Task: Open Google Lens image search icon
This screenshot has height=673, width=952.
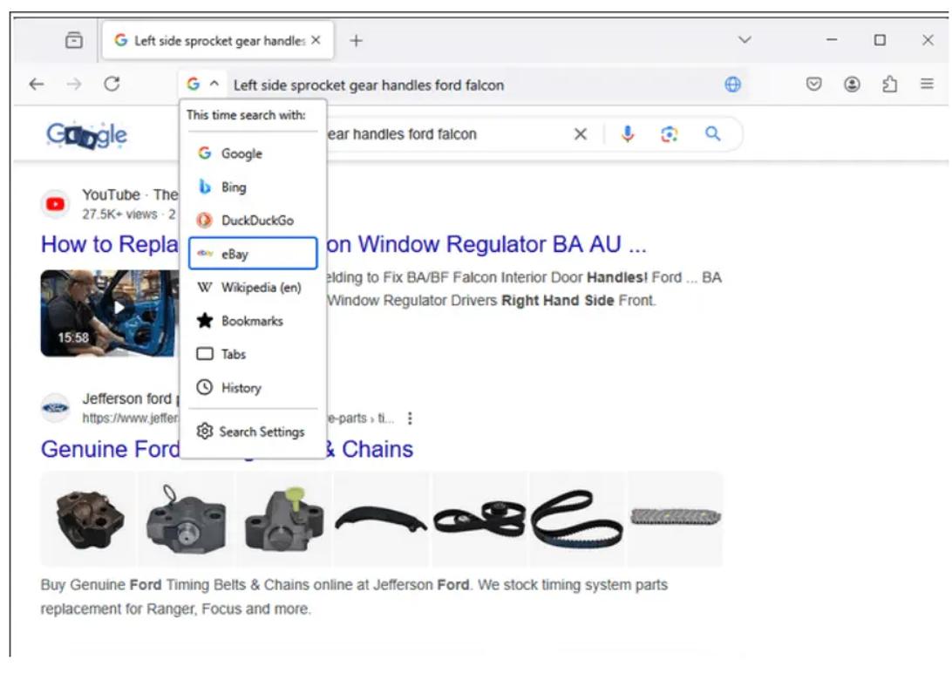Action: click(x=669, y=134)
